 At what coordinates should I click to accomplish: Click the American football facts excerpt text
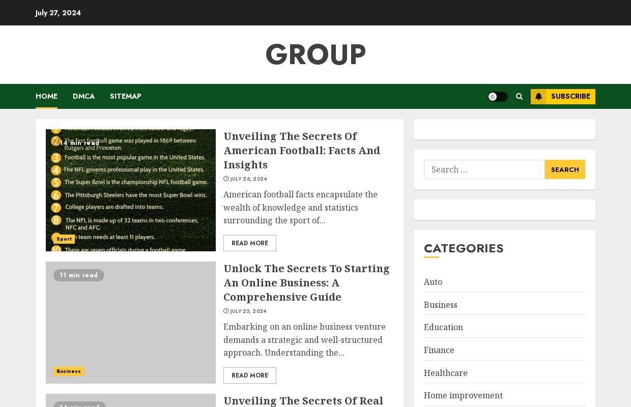(x=300, y=208)
